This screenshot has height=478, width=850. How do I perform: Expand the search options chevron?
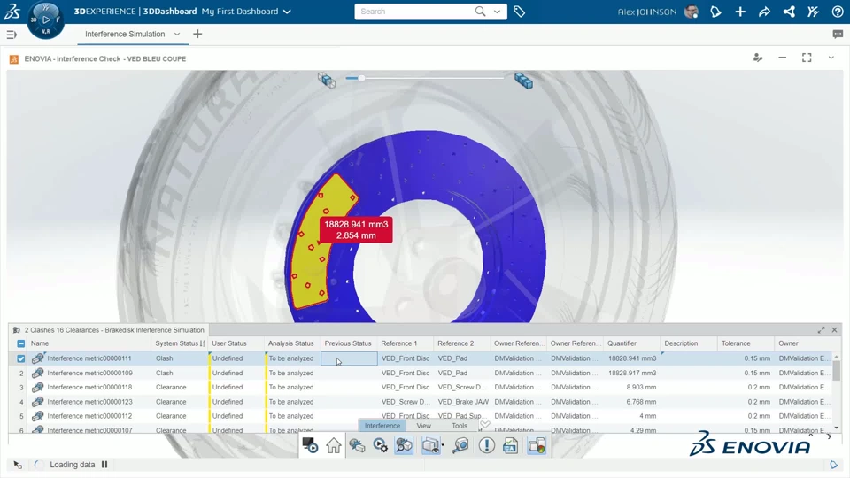(x=497, y=12)
